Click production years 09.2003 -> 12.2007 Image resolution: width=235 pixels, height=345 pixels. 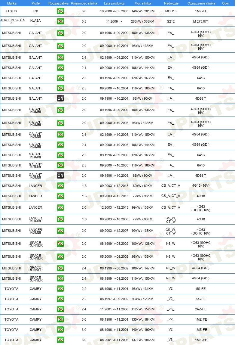point(114,231)
